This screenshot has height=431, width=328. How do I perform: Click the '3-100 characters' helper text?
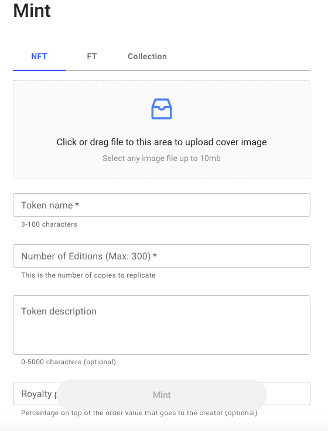pyautogui.click(x=49, y=224)
